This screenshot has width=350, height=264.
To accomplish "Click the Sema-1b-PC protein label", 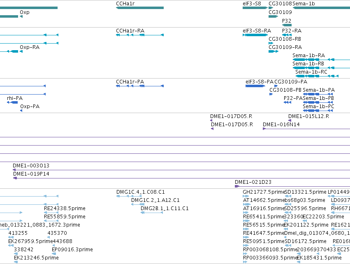I will [318, 107].
